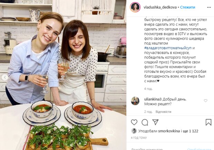Like ooliankina3's comment with the small heart

(x=205, y=101)
